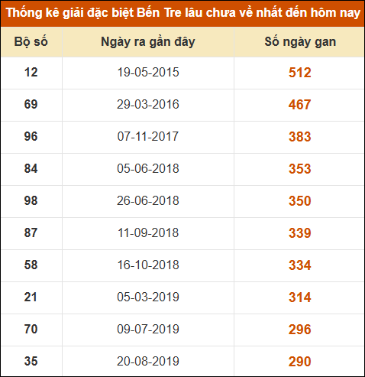Click the gan count 467
The height and width of the screenshot is (377, 365).
pyautogui.click(x=300, y=105)
